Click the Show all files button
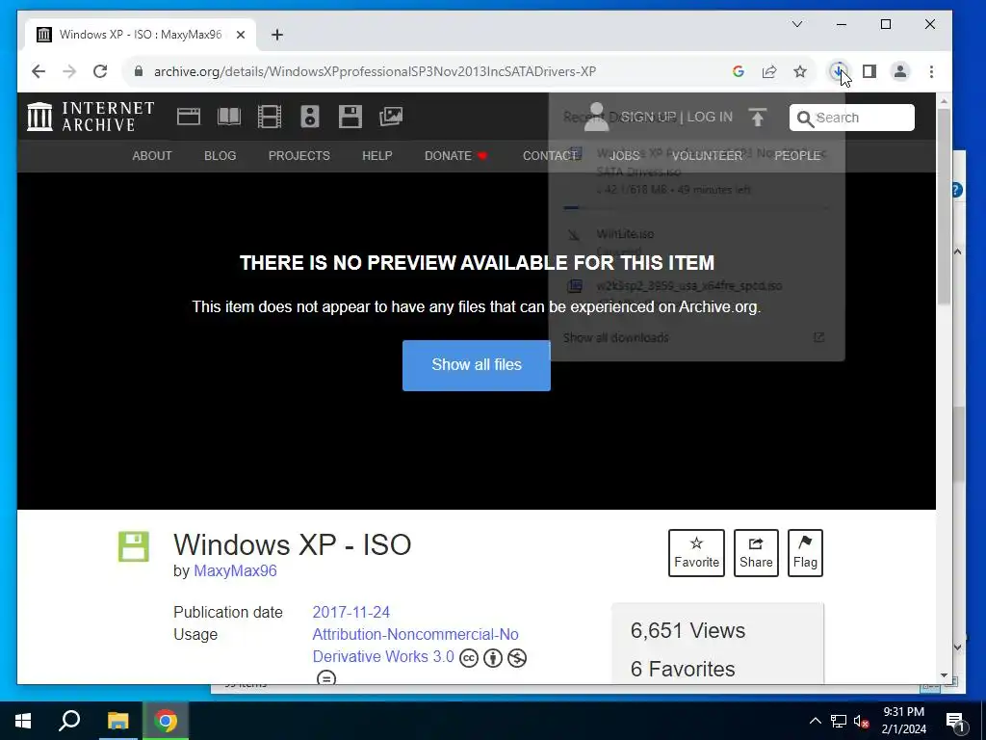The image size is (986, 740). click(477, 365)
